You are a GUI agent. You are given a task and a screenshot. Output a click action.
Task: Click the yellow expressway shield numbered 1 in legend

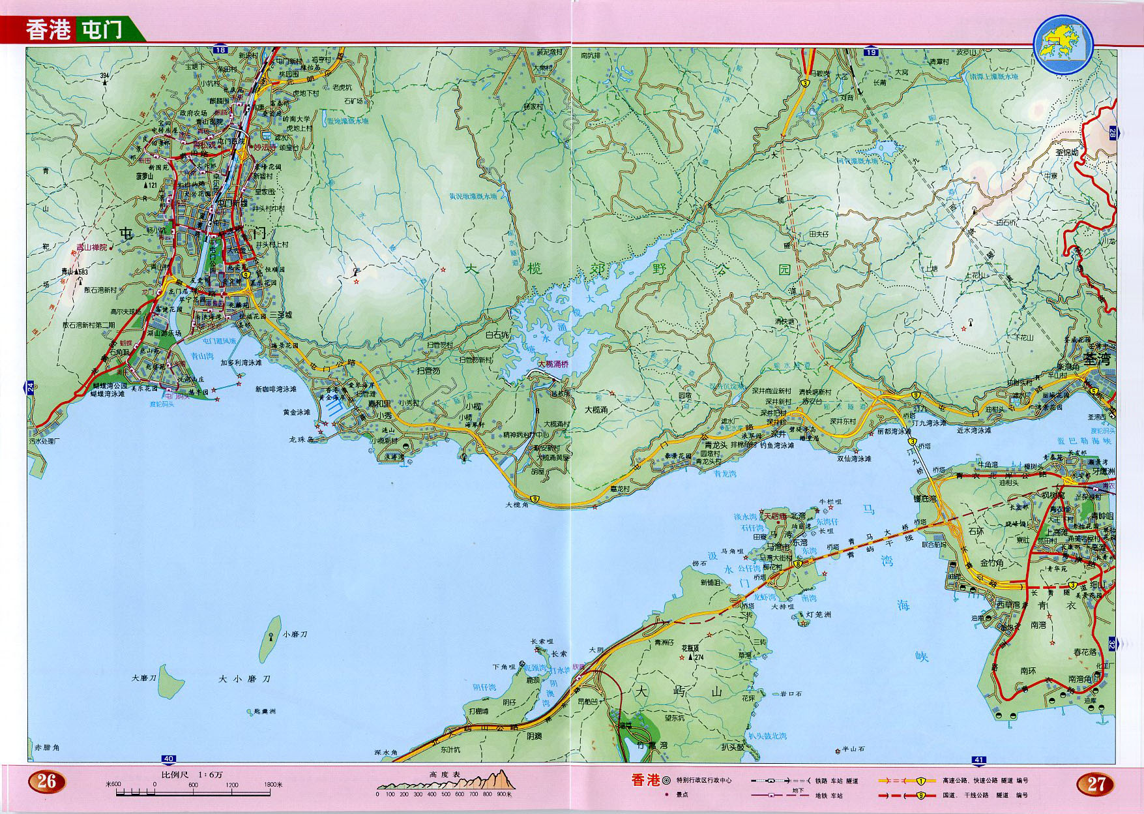[920, 781]
